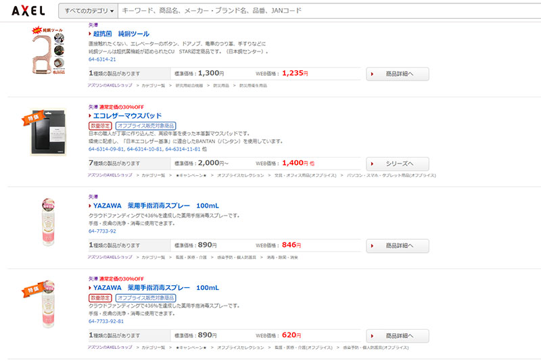Click the 標準価格 1,300円 value
This screenshot has width=541, height=361.
coord(211,73)
